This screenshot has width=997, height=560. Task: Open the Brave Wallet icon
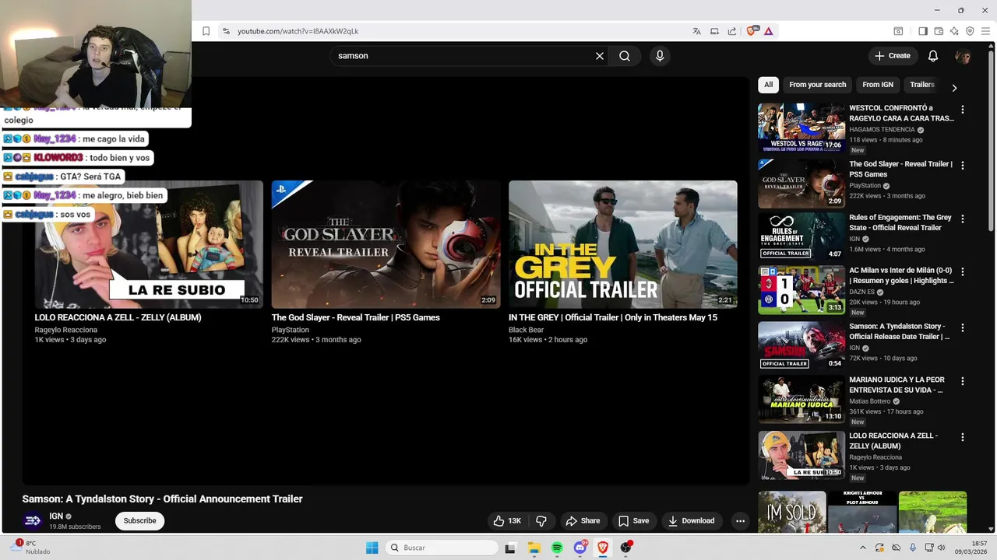click(x=939, y=31)
